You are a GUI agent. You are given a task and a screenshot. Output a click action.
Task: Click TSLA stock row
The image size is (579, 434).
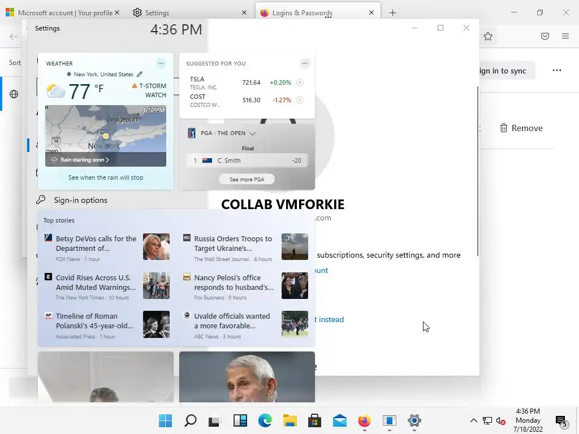[x=247, y=83]
